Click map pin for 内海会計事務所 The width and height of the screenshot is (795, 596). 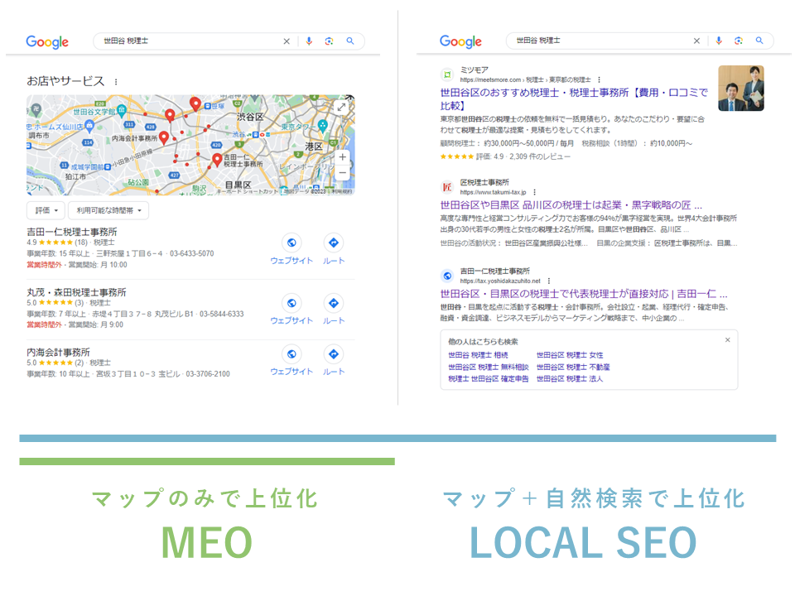164,138
